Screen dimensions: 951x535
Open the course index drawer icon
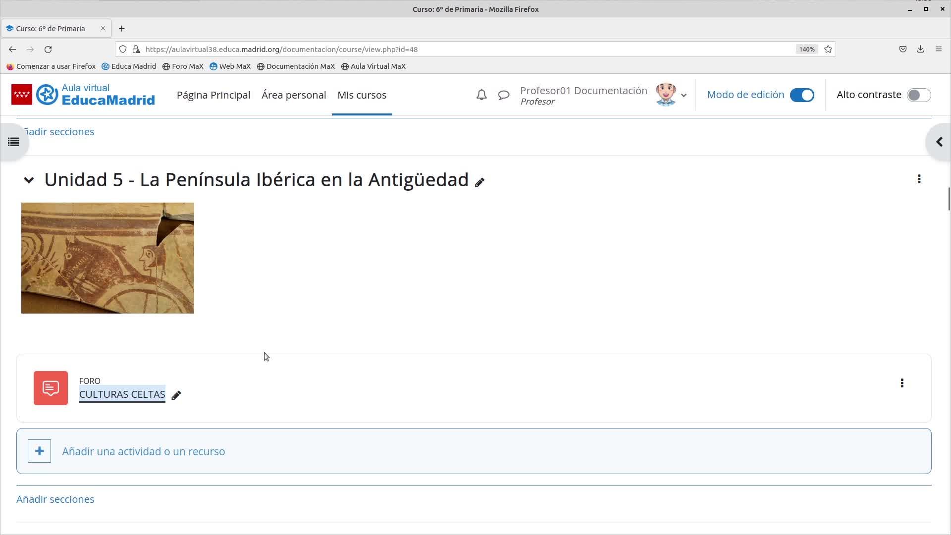13,142
